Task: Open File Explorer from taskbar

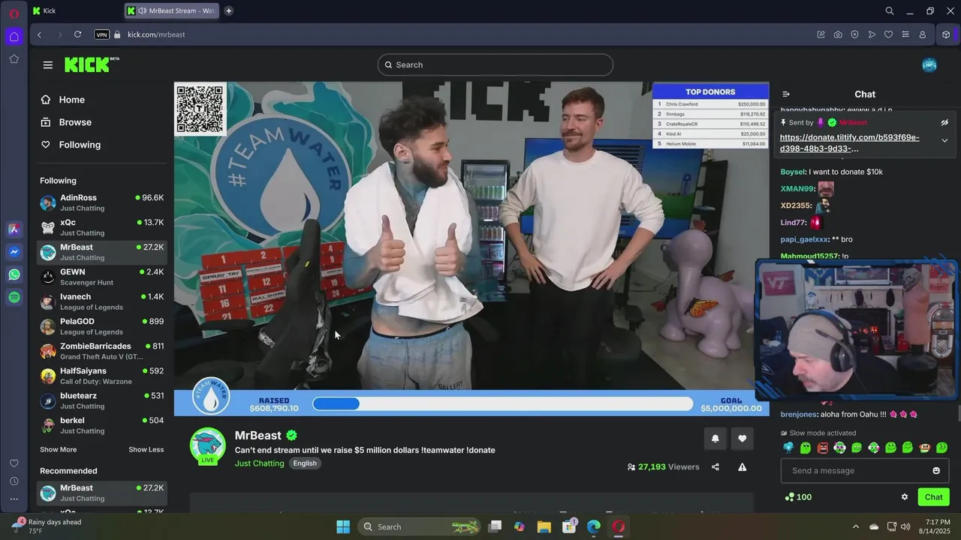Action: 544,526
